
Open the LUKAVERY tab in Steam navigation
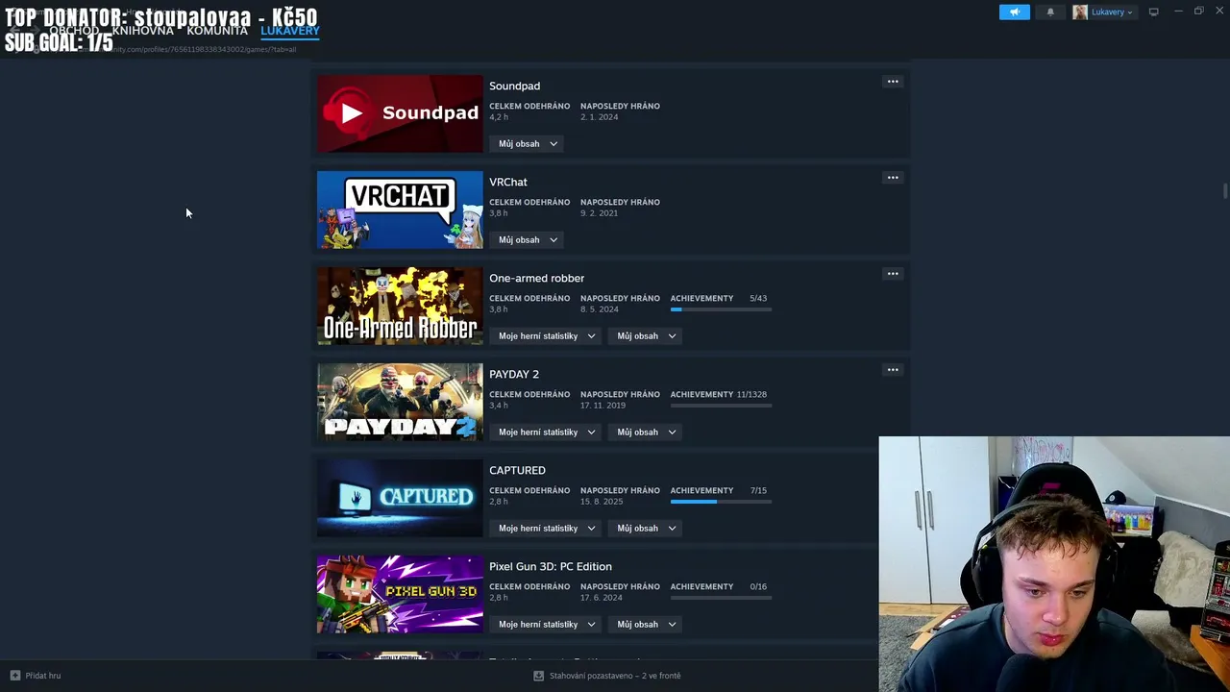coord(289,31)
